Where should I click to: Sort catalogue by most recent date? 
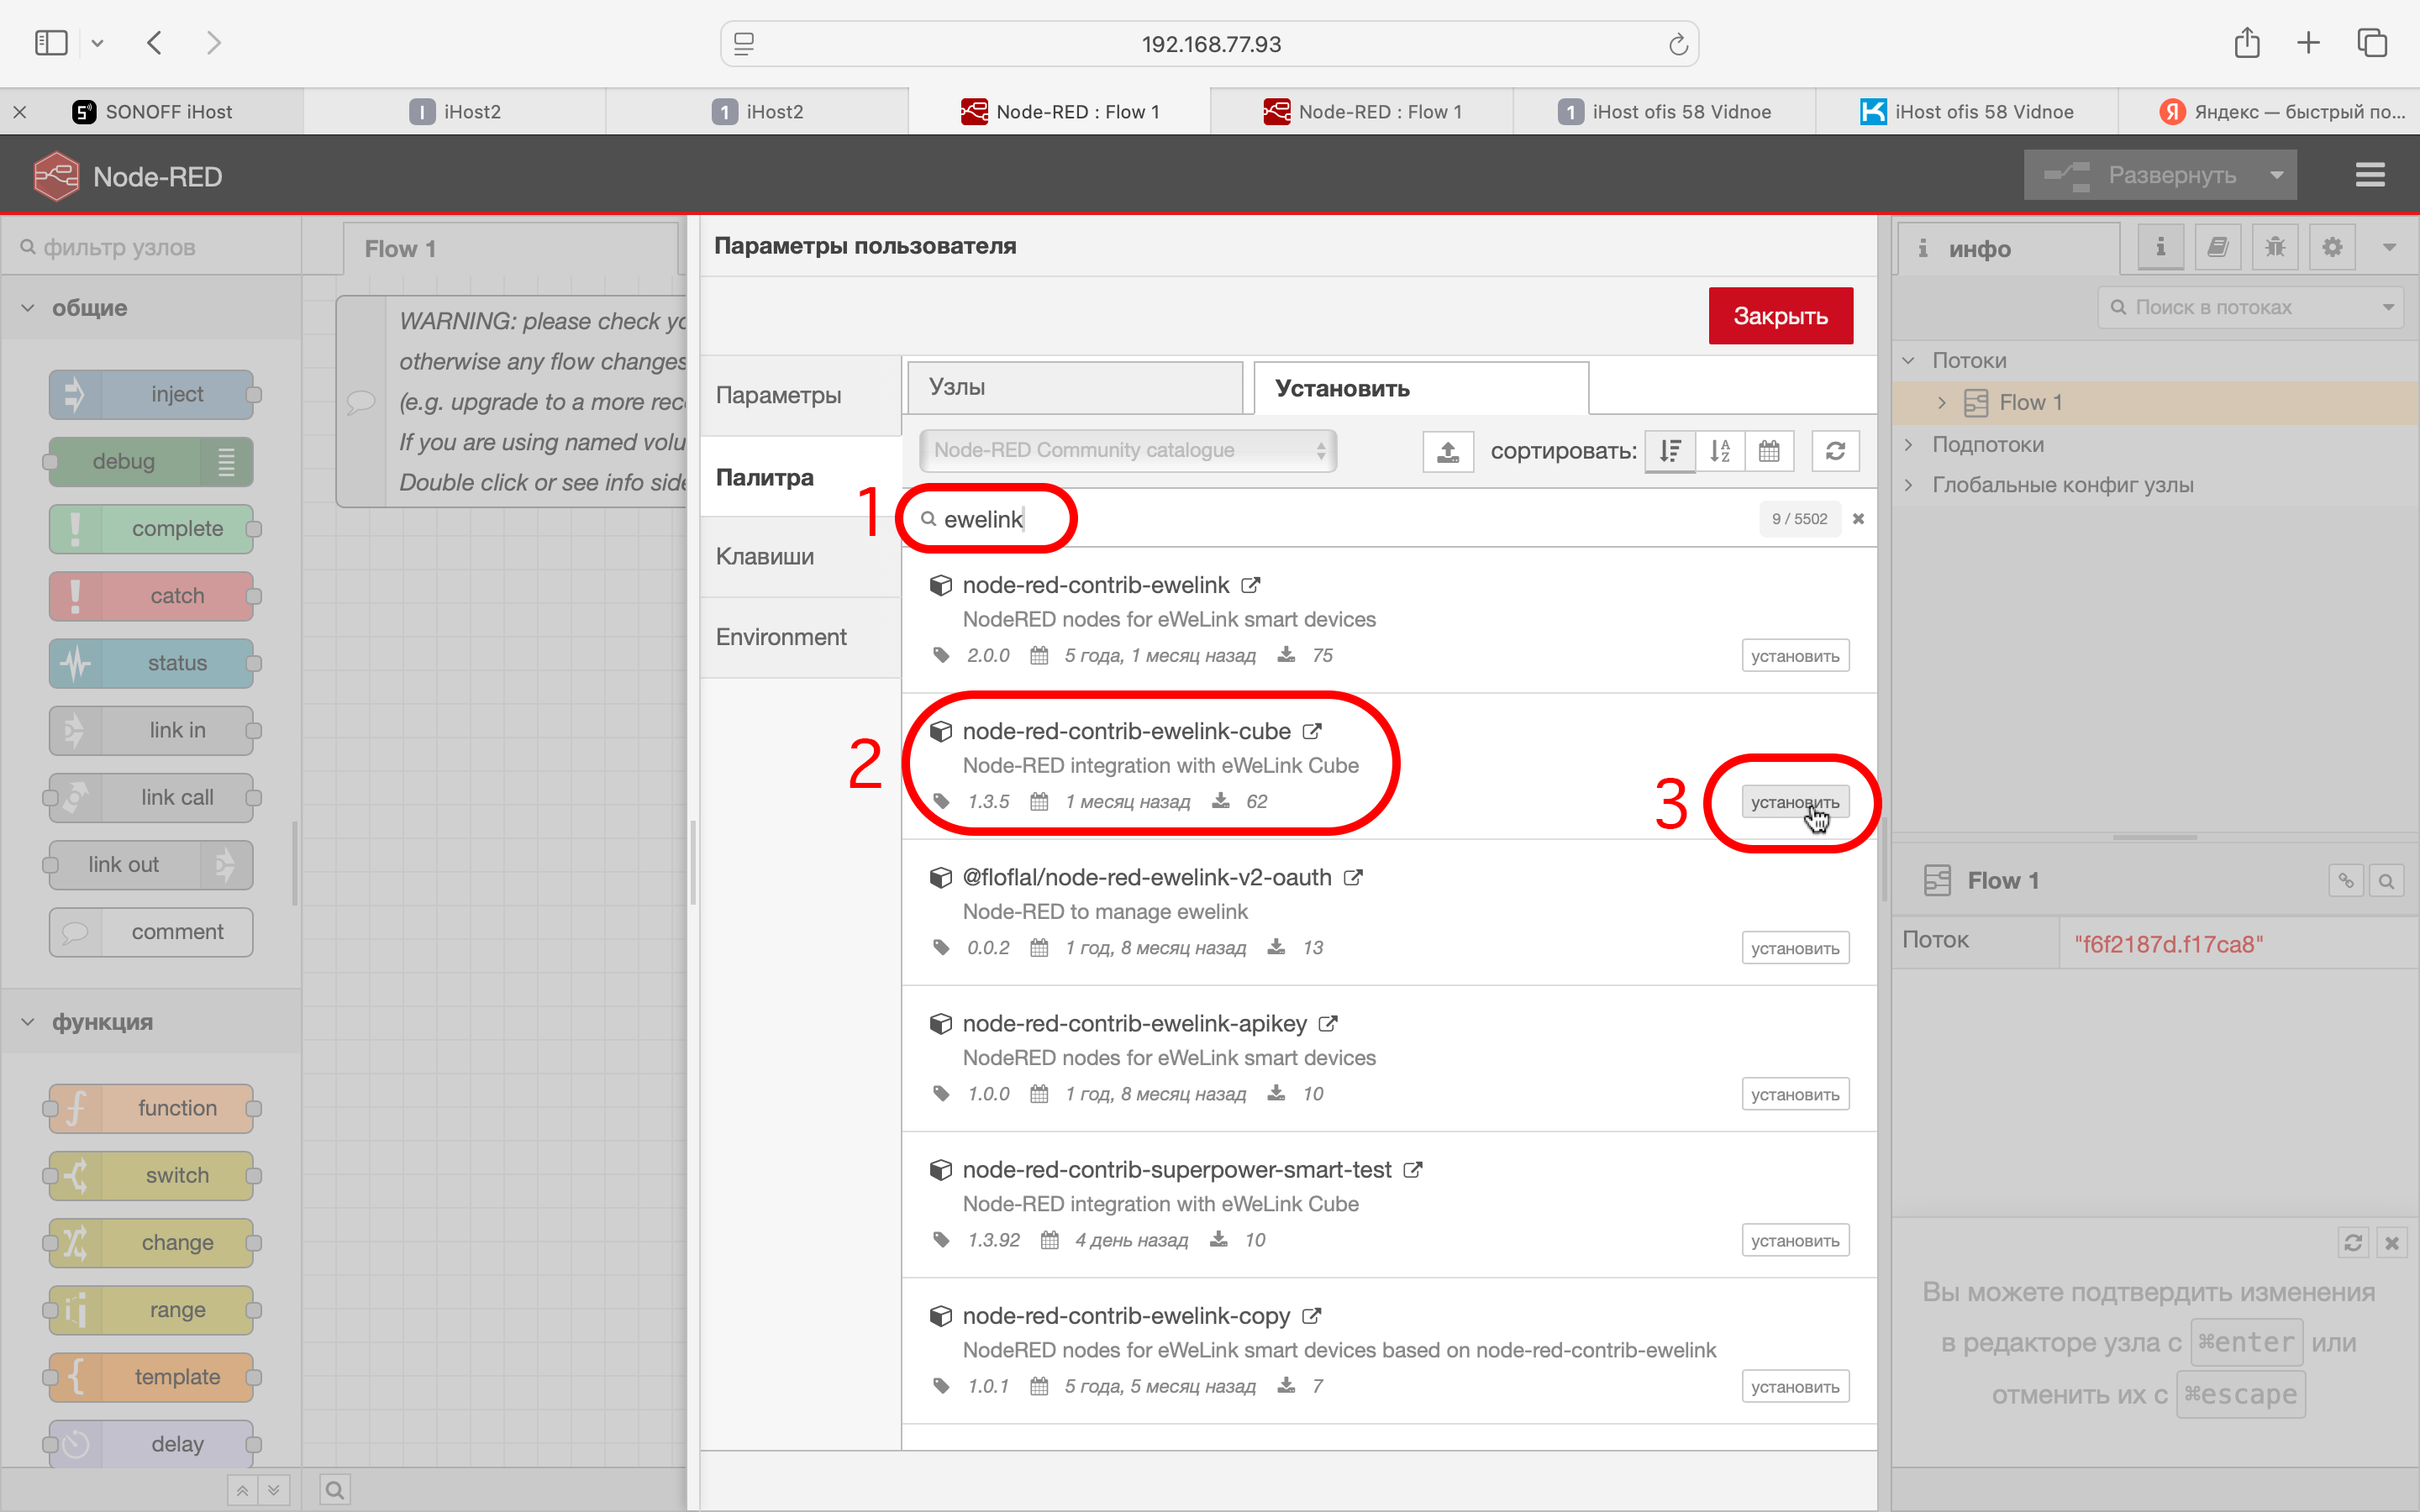1768,451
